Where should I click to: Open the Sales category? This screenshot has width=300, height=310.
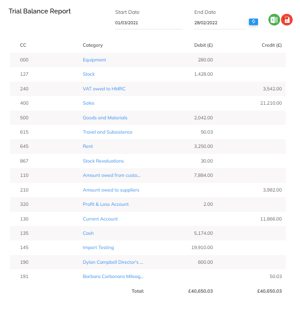[89, 103]
